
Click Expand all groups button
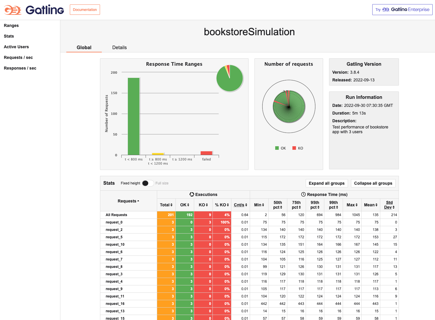coord(327,183)
